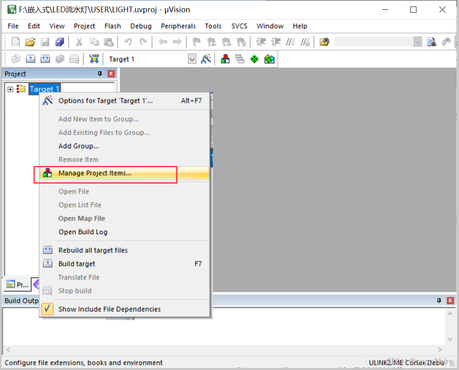
Task: Click the Paste toolbar icon
Action: coord(109,42)
